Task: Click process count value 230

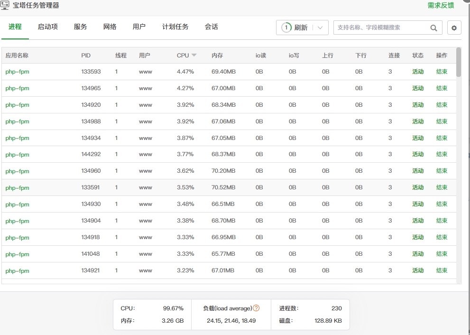Action: pos(337,308)
